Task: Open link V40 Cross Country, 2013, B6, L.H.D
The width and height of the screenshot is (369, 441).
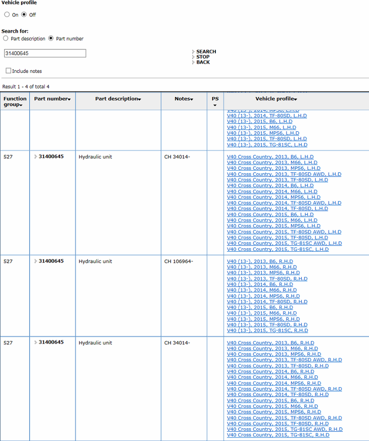Action: [270, 156]
